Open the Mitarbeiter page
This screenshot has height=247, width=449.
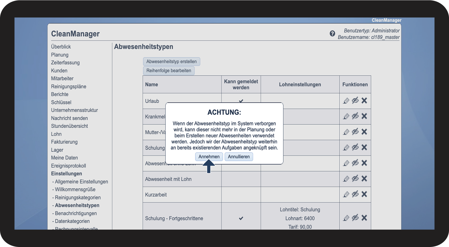pos(62,79)
